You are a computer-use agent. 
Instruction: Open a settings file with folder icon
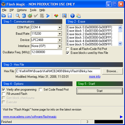click(4, 16)
